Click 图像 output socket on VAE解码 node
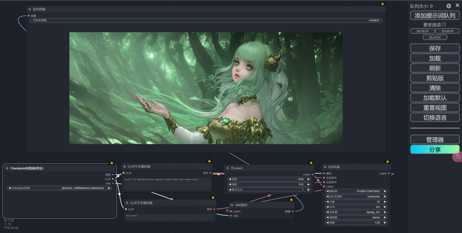The width and height of the screenshot is (462, 233). (x=292, y=211)
